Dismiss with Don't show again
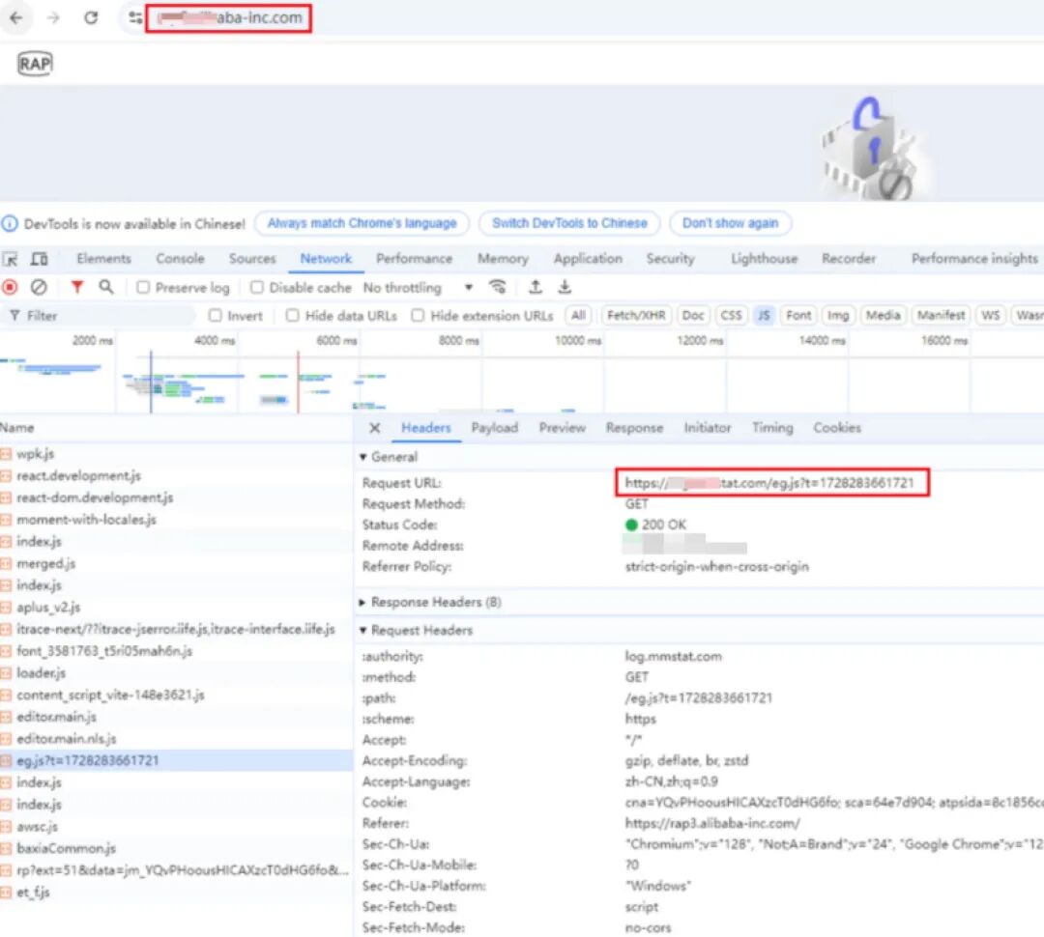Viewport: 1044px width, 937px height. pyautogui.click(x=731, y=223)
